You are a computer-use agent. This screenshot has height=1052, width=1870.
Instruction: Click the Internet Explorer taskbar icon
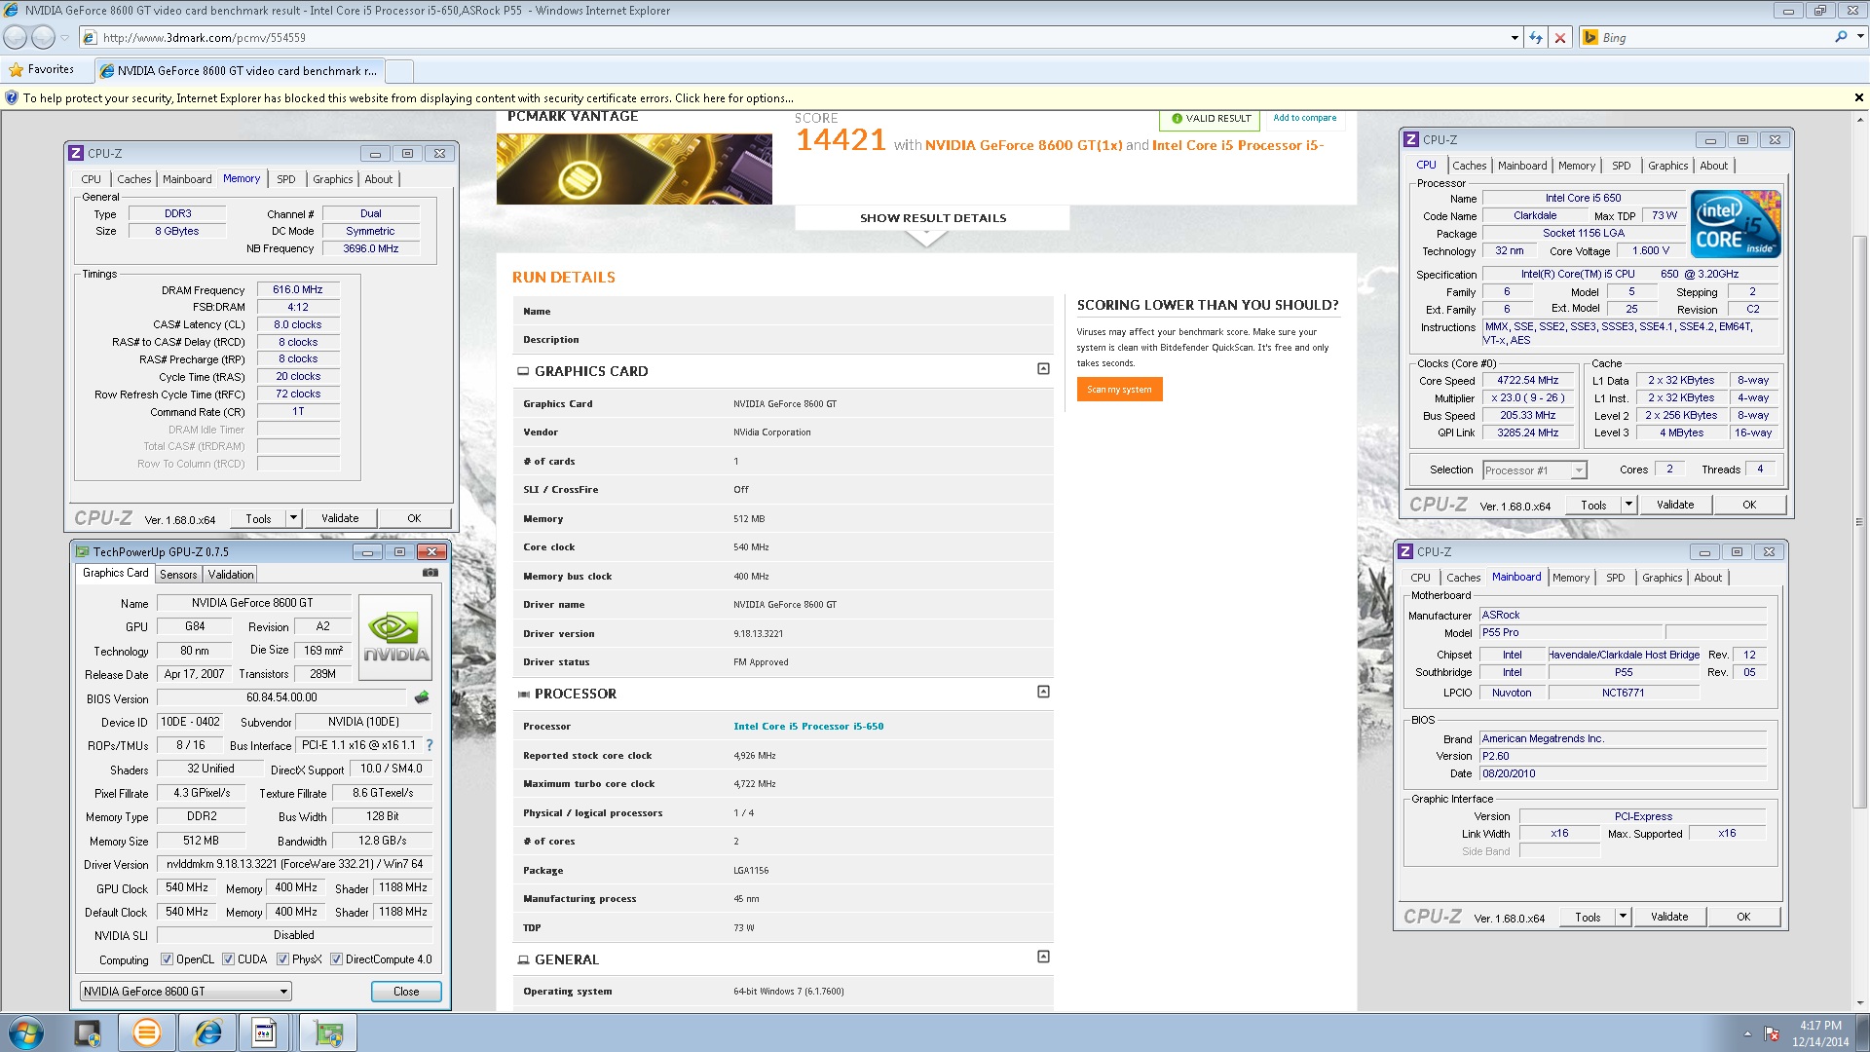coord(207,1033)
